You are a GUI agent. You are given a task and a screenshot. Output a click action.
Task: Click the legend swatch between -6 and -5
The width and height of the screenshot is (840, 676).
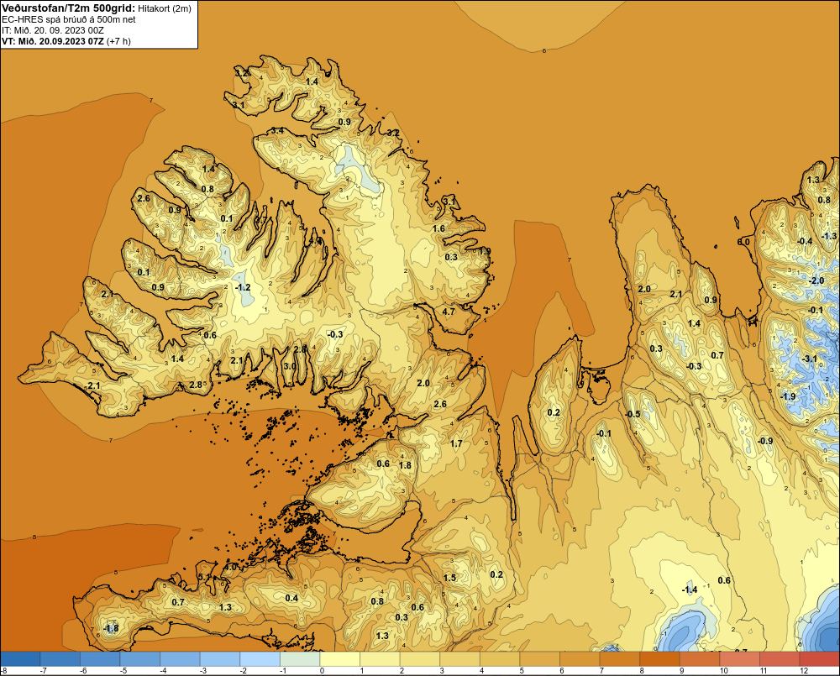(100, 659)
